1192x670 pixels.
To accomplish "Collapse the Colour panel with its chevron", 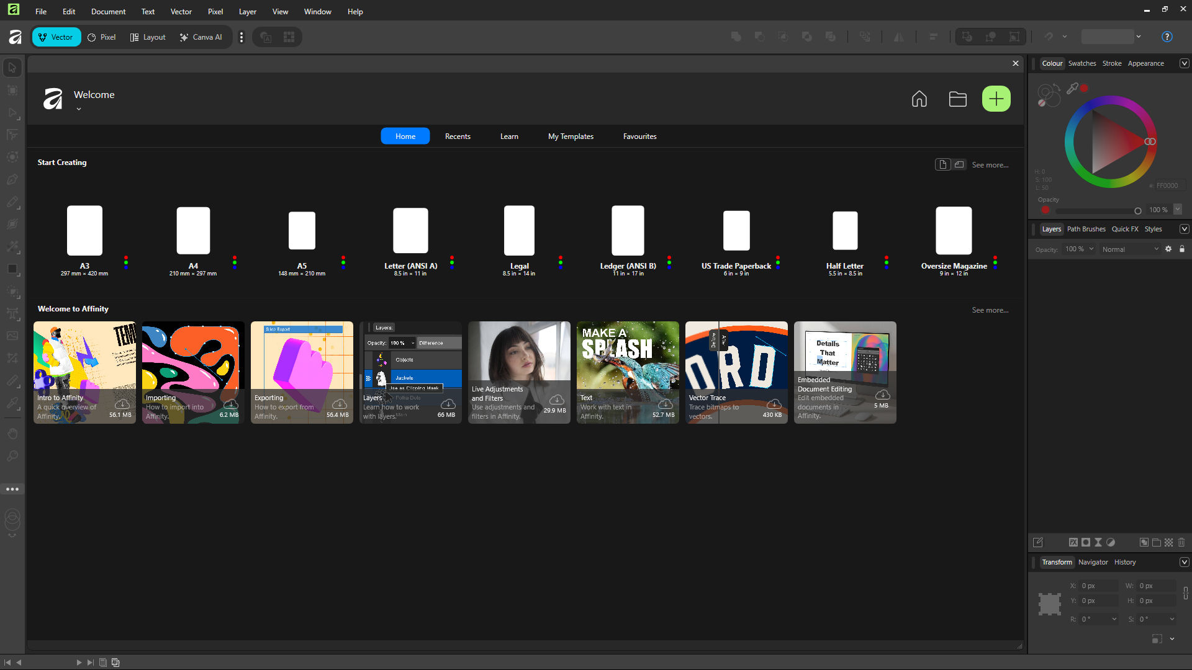I will (1185, 63).
